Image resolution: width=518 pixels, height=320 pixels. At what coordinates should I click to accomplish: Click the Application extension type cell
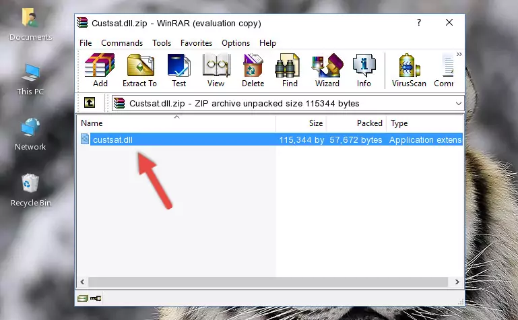pos(425,140)
